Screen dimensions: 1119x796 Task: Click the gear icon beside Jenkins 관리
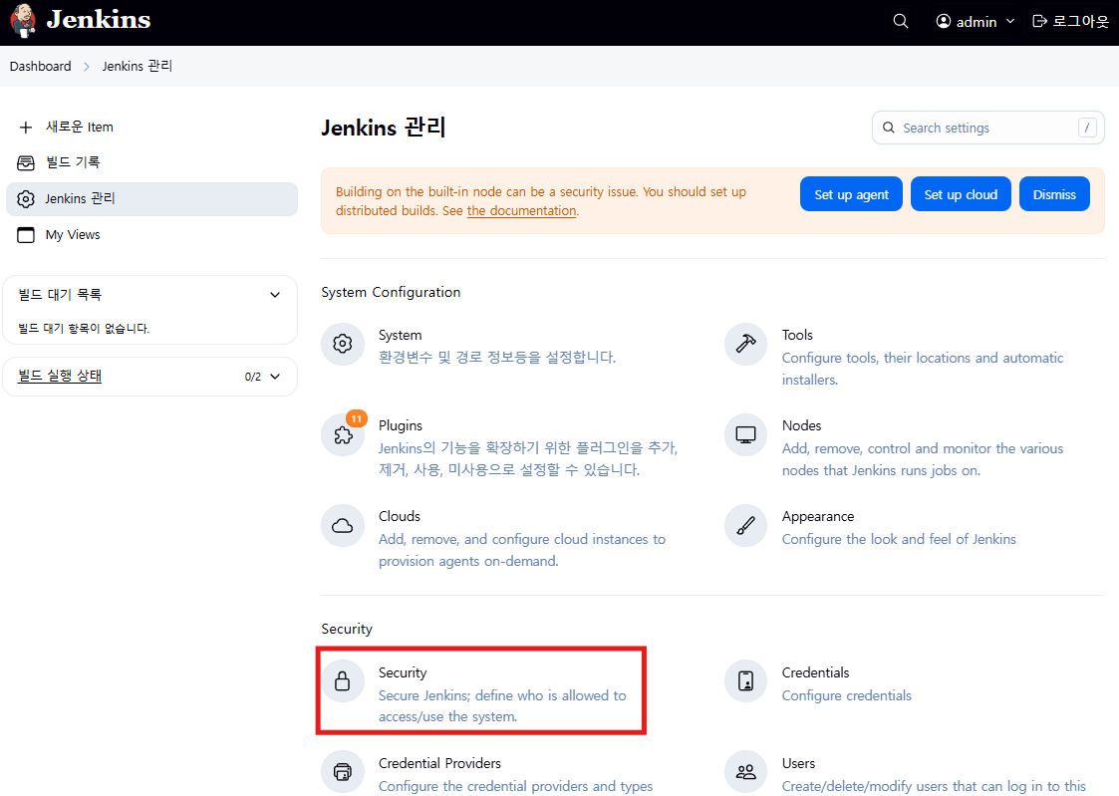point(26,199)
